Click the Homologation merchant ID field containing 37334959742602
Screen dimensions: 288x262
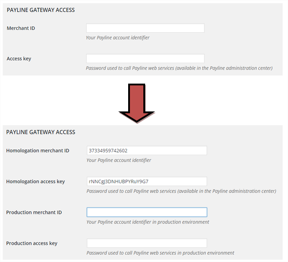click(x=147, y=151)
